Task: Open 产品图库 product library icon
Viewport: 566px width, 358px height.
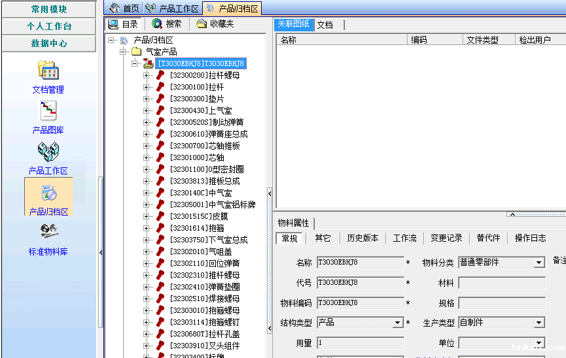Action: pos(48,111)
